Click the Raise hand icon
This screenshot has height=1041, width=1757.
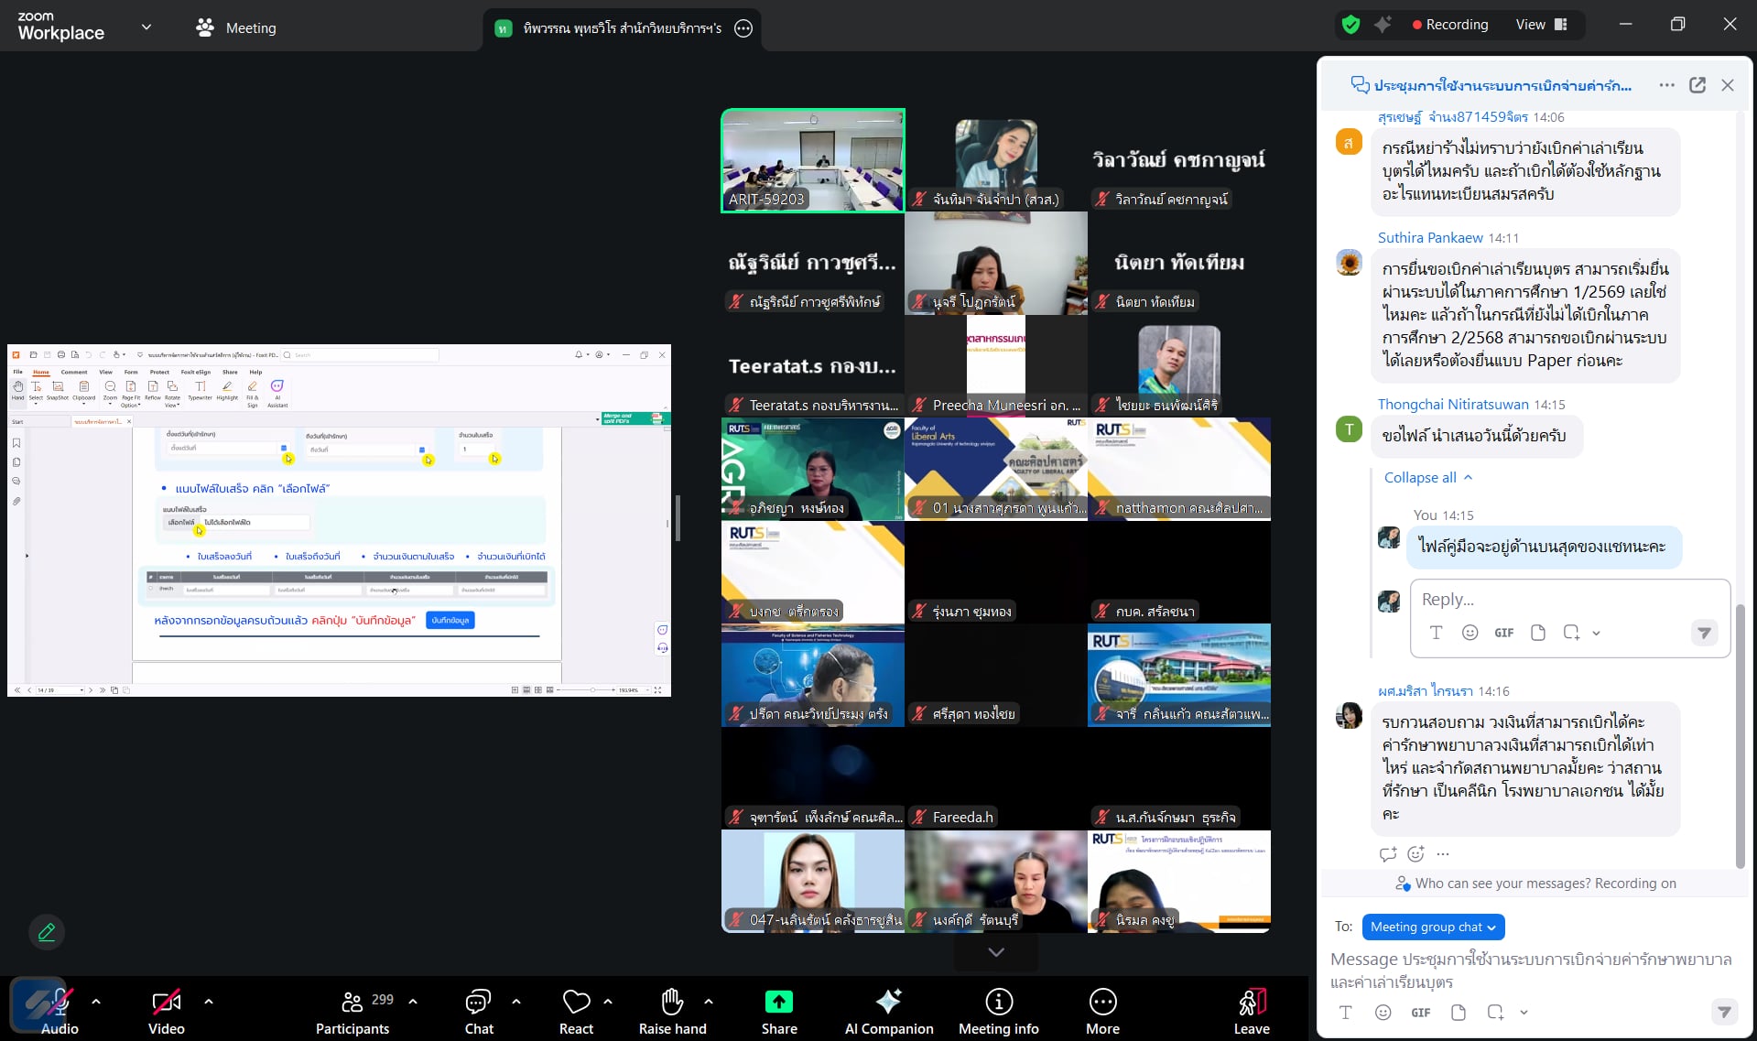coord(672,1002)
